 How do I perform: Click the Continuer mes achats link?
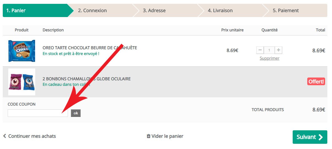tap(32, 136)
